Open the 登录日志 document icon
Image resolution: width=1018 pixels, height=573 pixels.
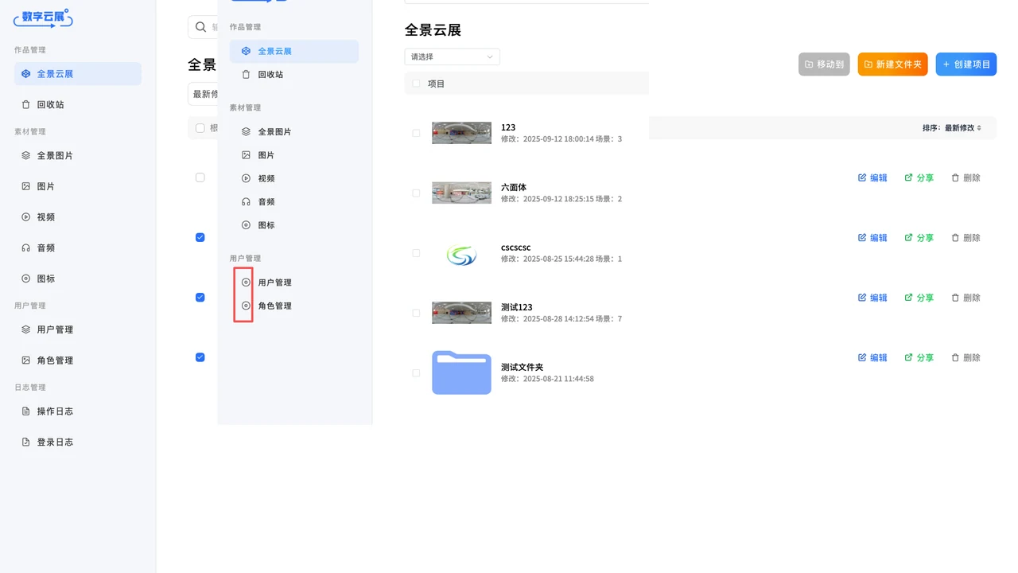click(25, 442)
